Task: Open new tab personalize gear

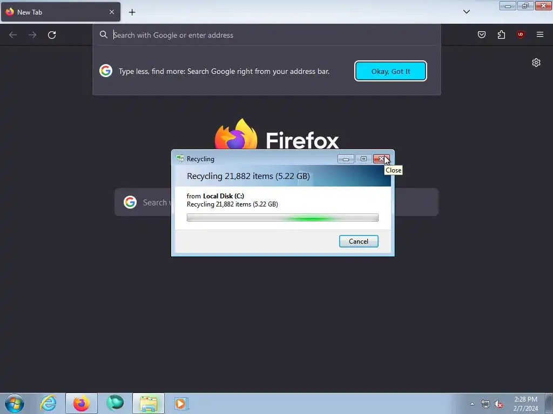Action: (x=536, y=63)
